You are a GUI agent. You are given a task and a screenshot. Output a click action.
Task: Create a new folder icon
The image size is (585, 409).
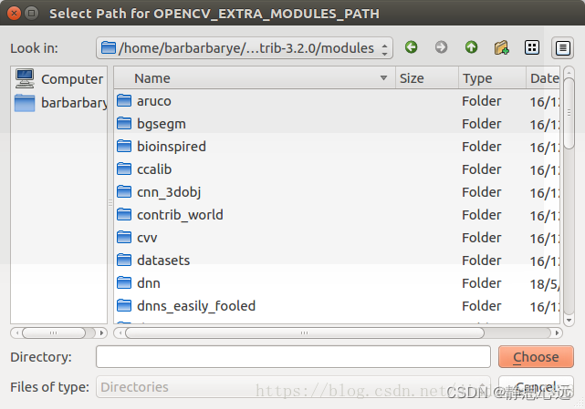[x=501, y=47]
